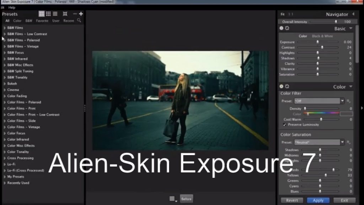Screen dimensions: 364x205
Task: Open the preset search magnifier
Action: [x=79, y=20]
